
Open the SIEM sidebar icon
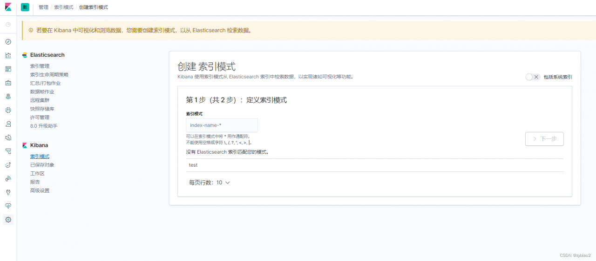click(x=8, y=178)
